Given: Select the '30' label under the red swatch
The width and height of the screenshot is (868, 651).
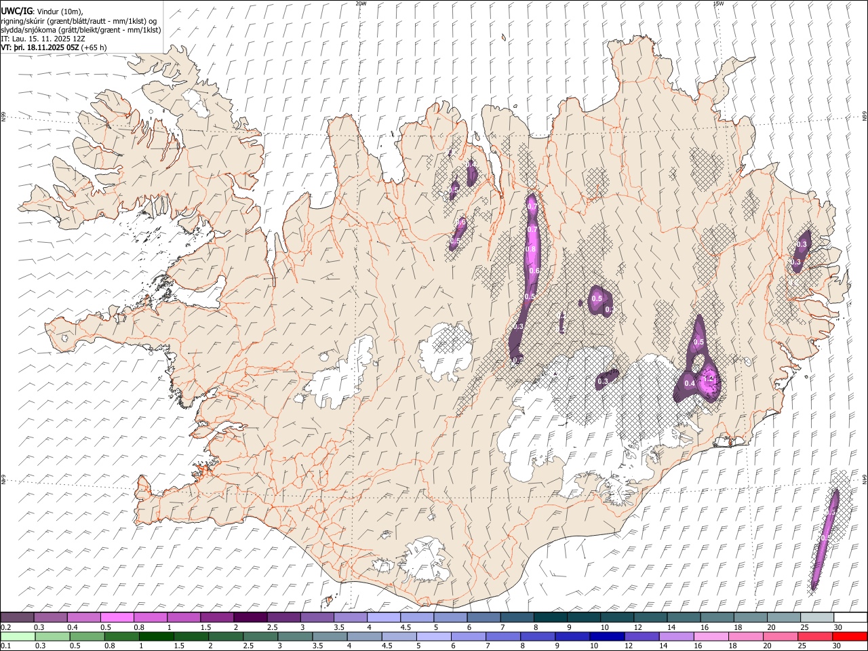Looking at the screenshot, I should coord(838,646).
